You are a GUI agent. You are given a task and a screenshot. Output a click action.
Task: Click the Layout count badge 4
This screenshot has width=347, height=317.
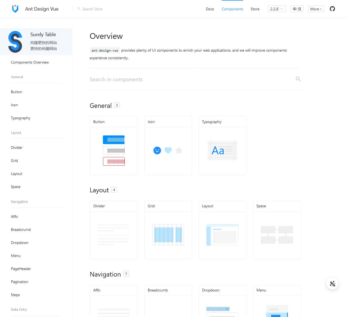point(114,190)
